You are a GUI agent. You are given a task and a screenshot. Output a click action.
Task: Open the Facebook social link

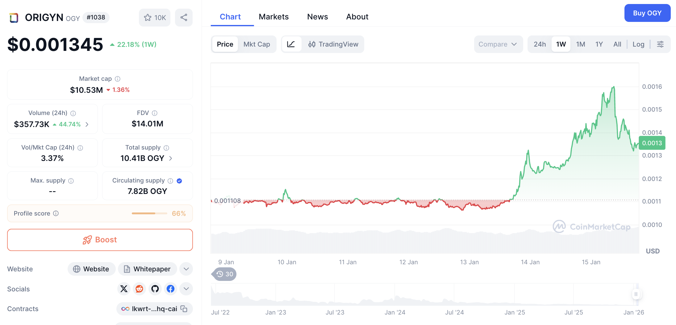(170, 289)
